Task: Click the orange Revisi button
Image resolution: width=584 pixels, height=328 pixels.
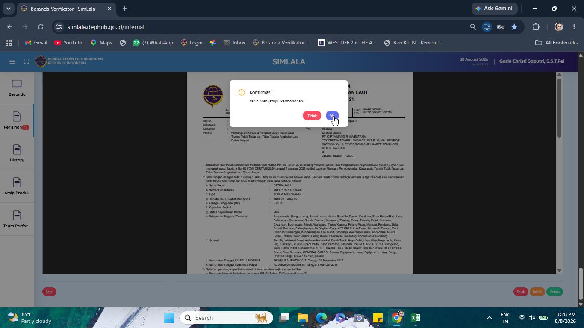Action: [537, 292]
